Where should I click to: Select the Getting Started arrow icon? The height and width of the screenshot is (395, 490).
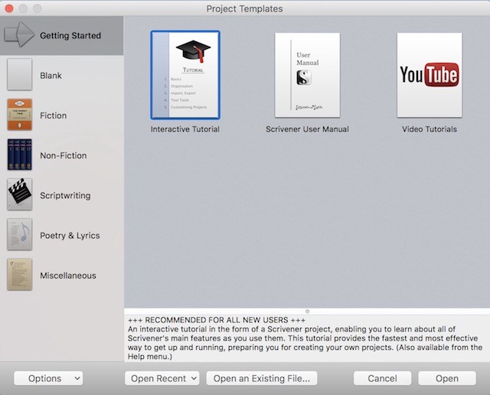(19, 35)
